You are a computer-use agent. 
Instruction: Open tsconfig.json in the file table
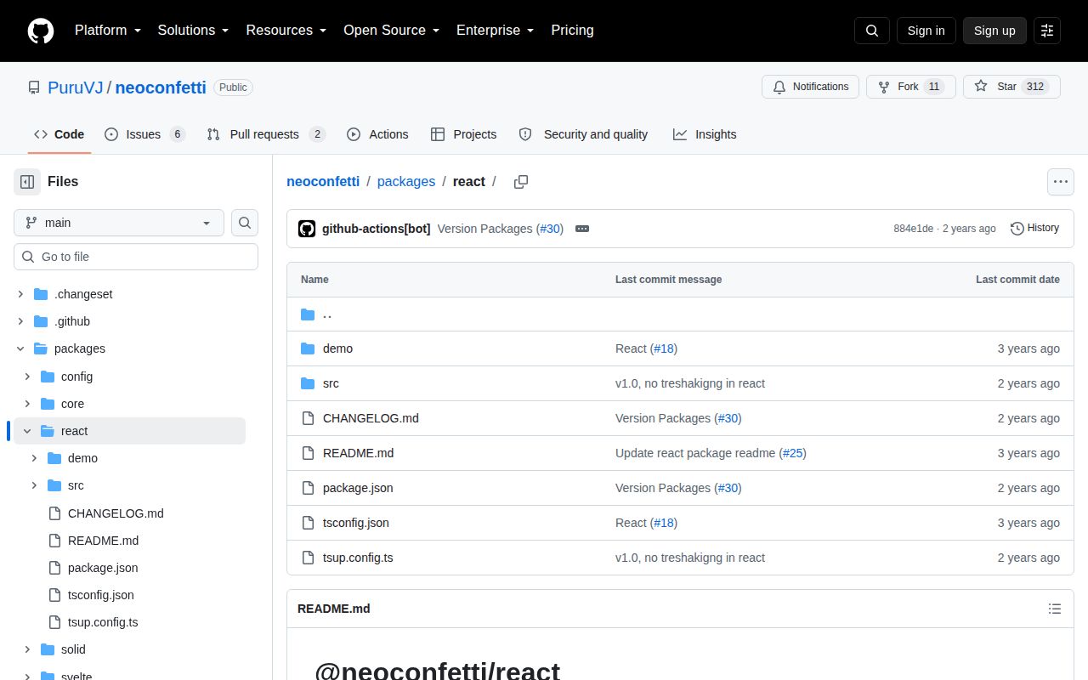point(356,523)
